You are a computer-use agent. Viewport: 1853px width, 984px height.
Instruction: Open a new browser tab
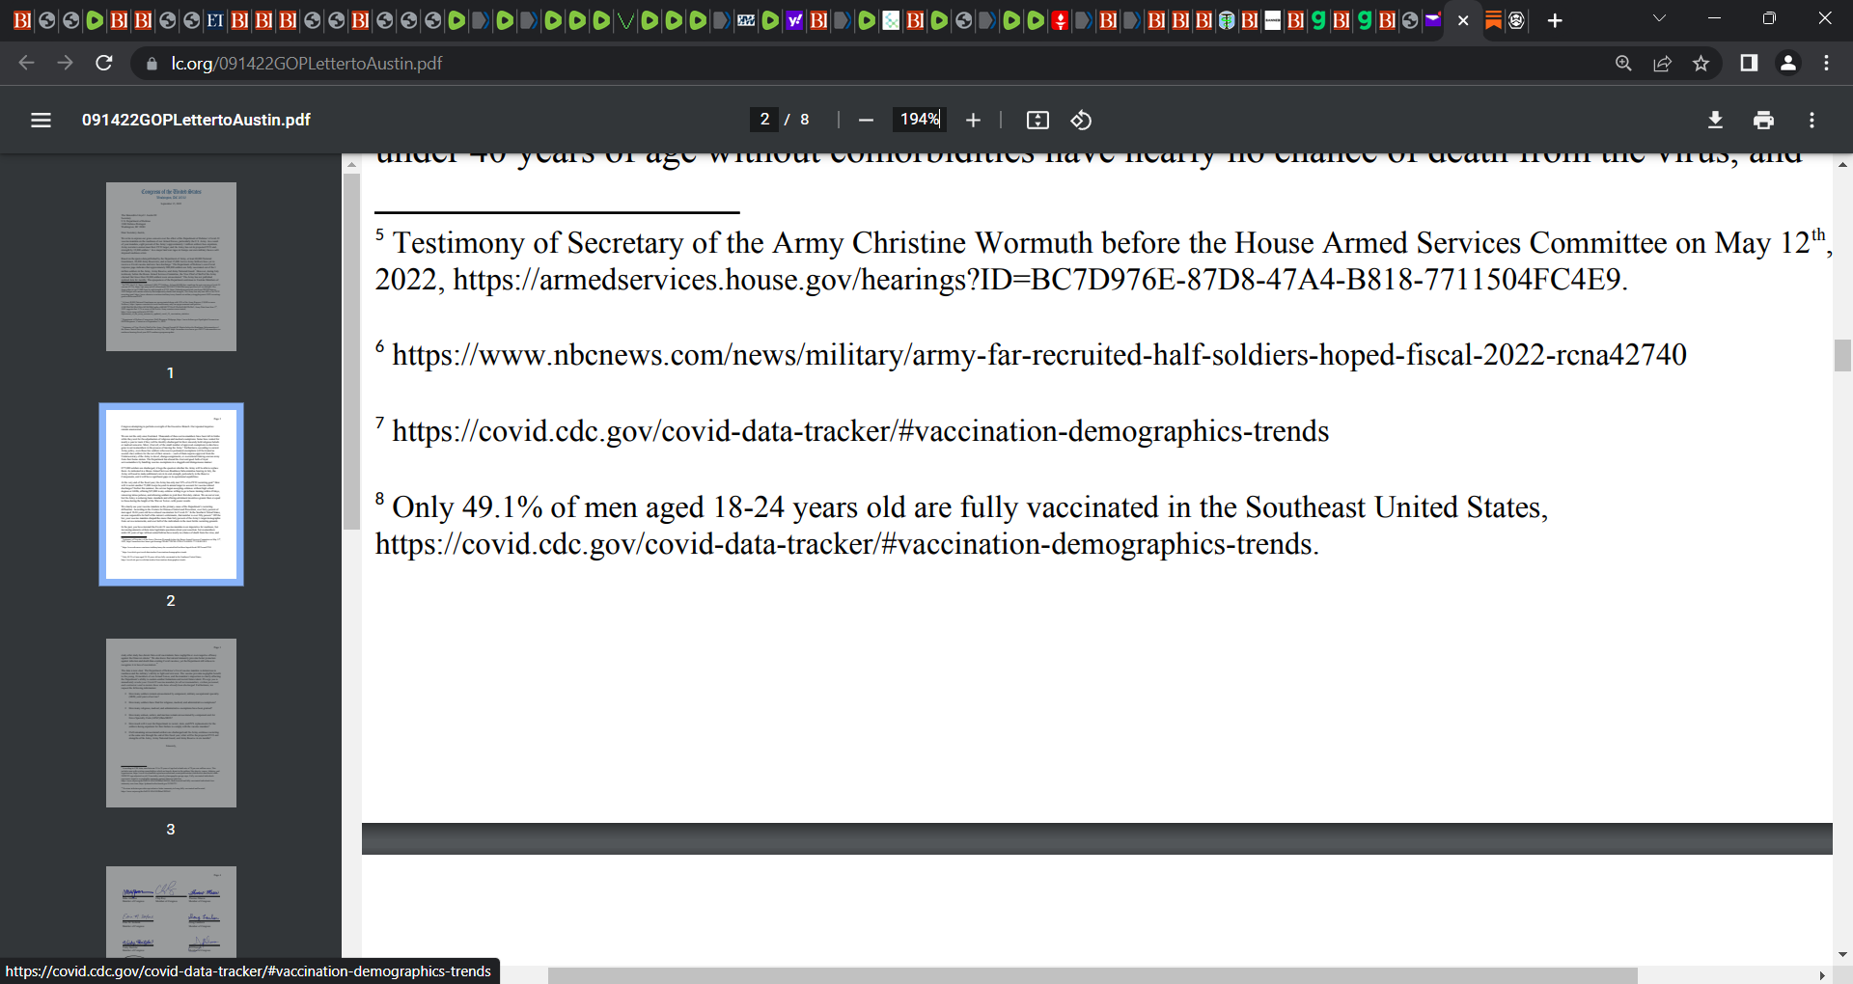[1555, 20]
